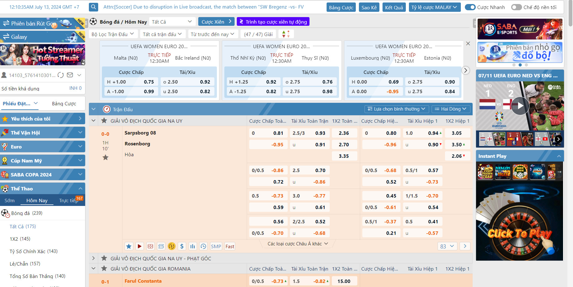
Task: Open live stream for Sarpsborg 08 match
Action: coord(140,246)
